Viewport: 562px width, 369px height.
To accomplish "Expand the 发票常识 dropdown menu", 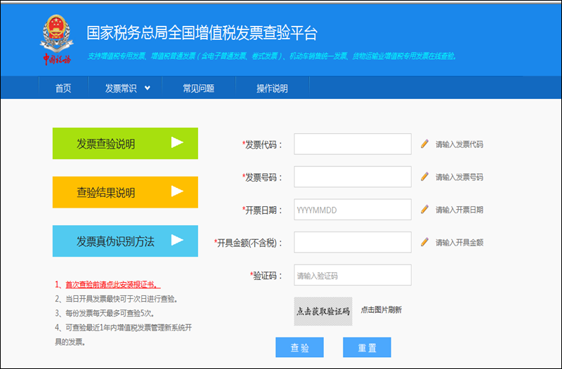I will point(128,88).
